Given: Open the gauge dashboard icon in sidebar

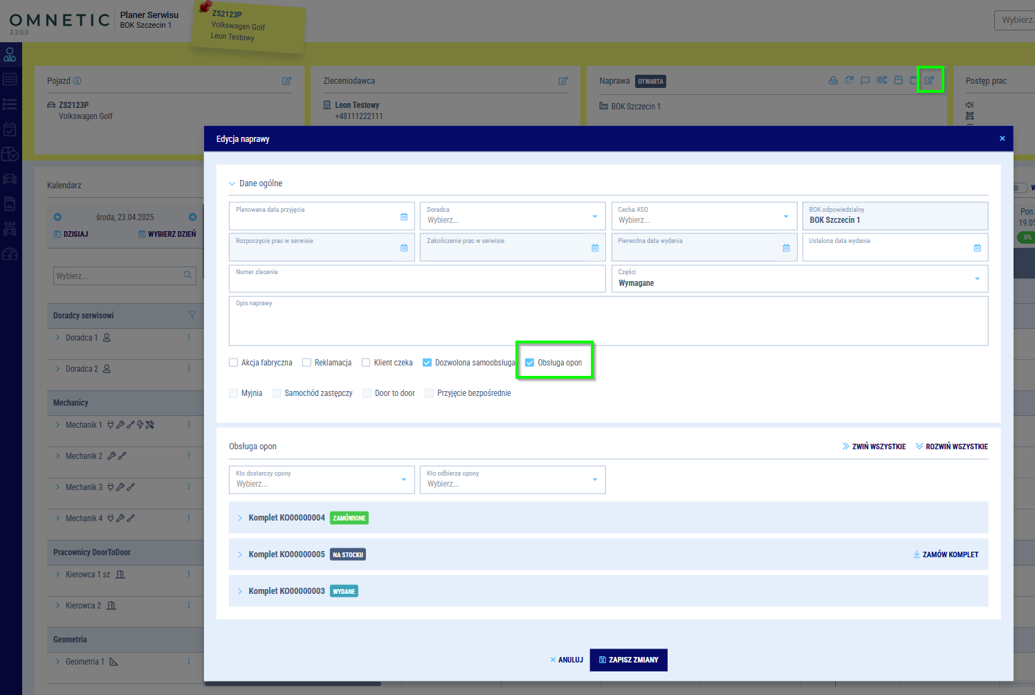Looking at the screenshot, I should coord(10,254).
